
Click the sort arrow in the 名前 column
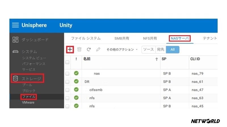(x=157, y=59)
